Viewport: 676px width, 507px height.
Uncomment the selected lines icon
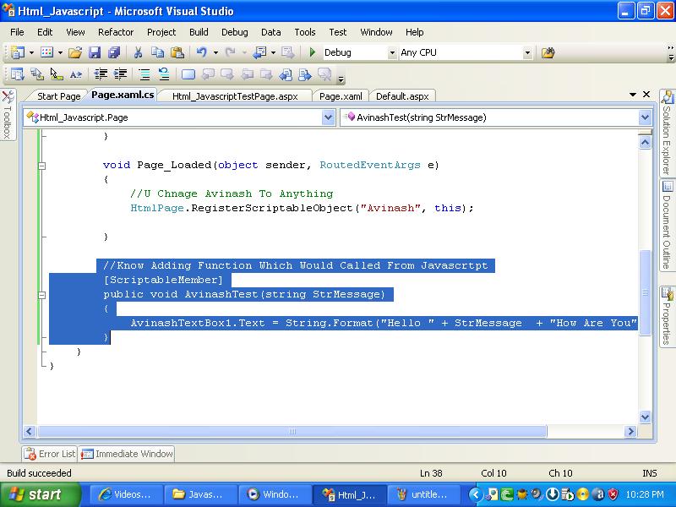pyautogui.click(x=164, y=74)
